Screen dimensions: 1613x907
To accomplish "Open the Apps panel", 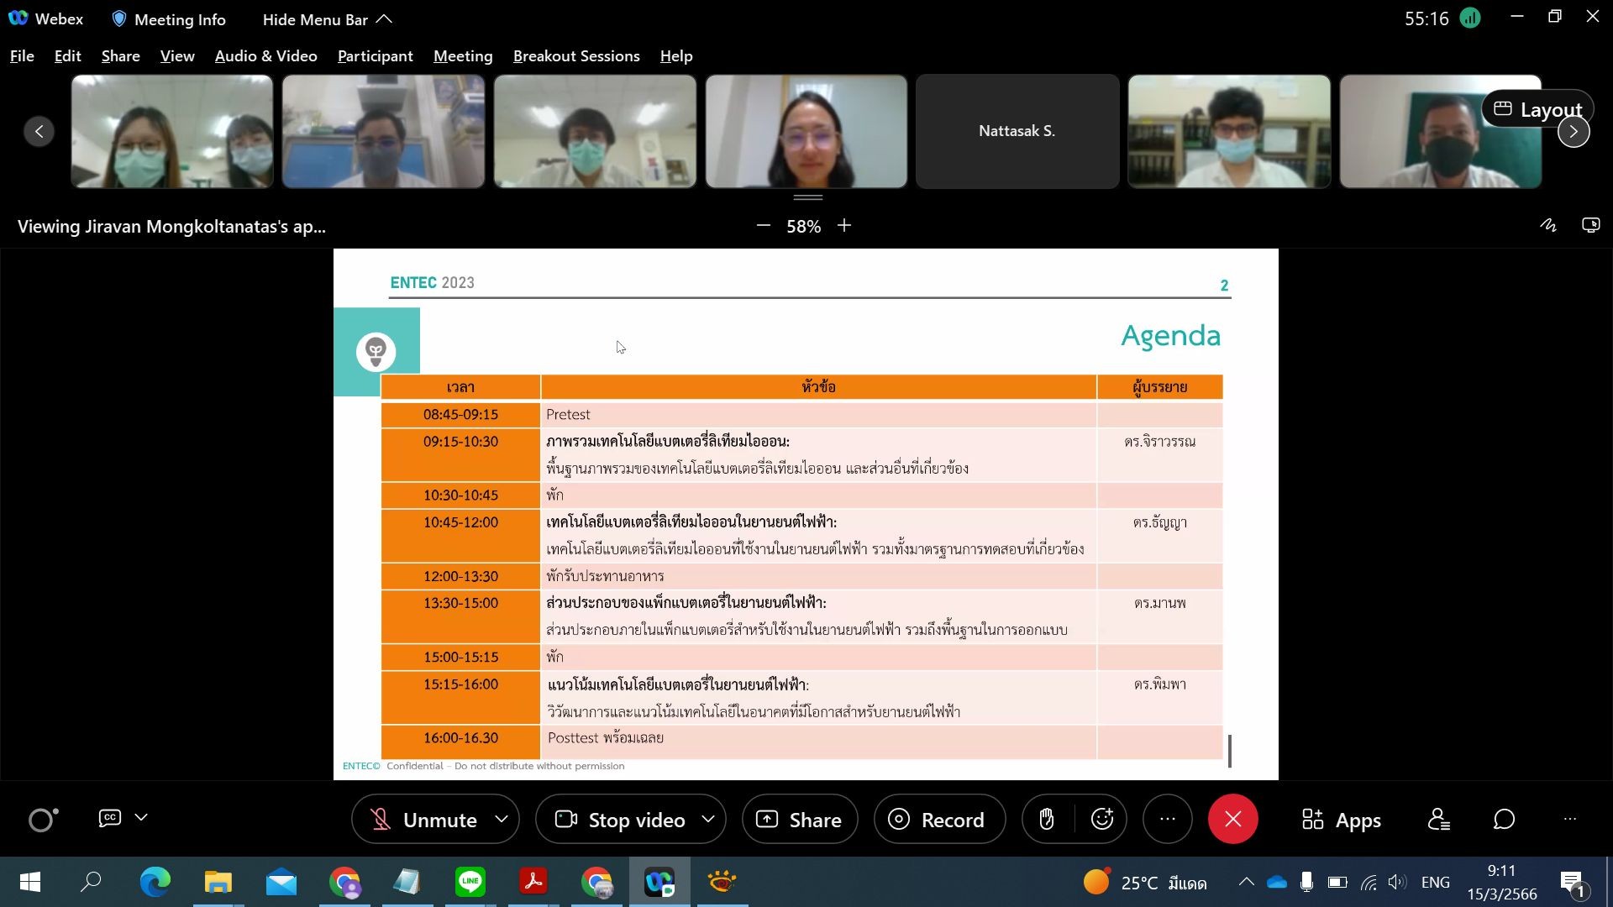I will pos(1342,820).
